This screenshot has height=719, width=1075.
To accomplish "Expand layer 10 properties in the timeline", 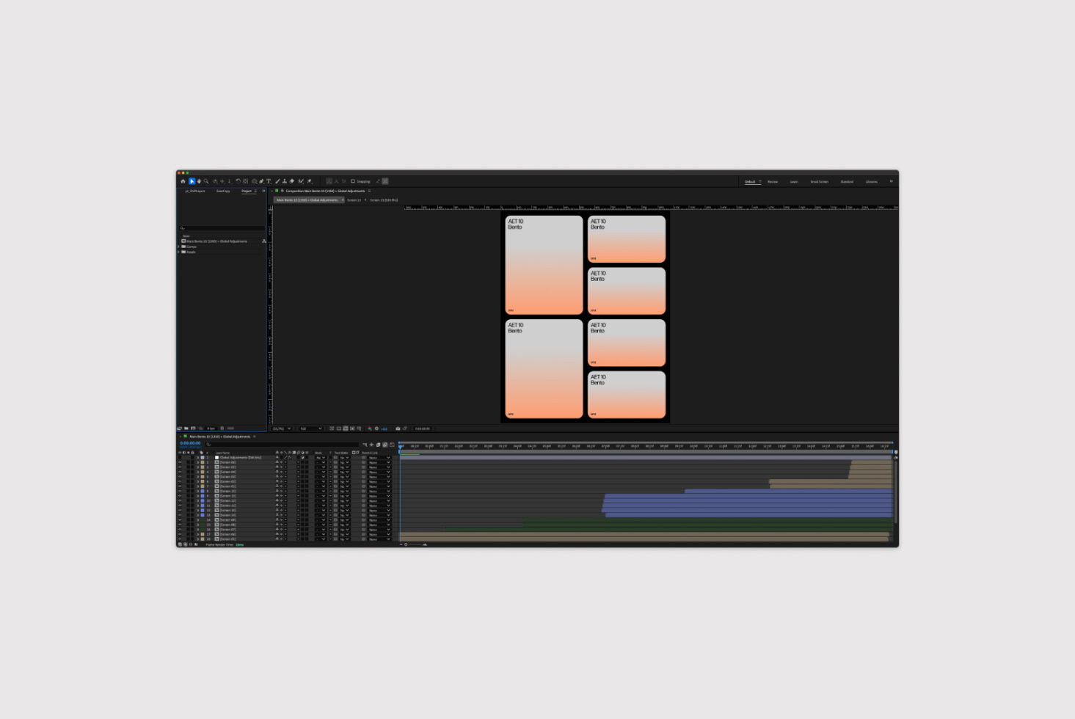I will click(198, 500).
